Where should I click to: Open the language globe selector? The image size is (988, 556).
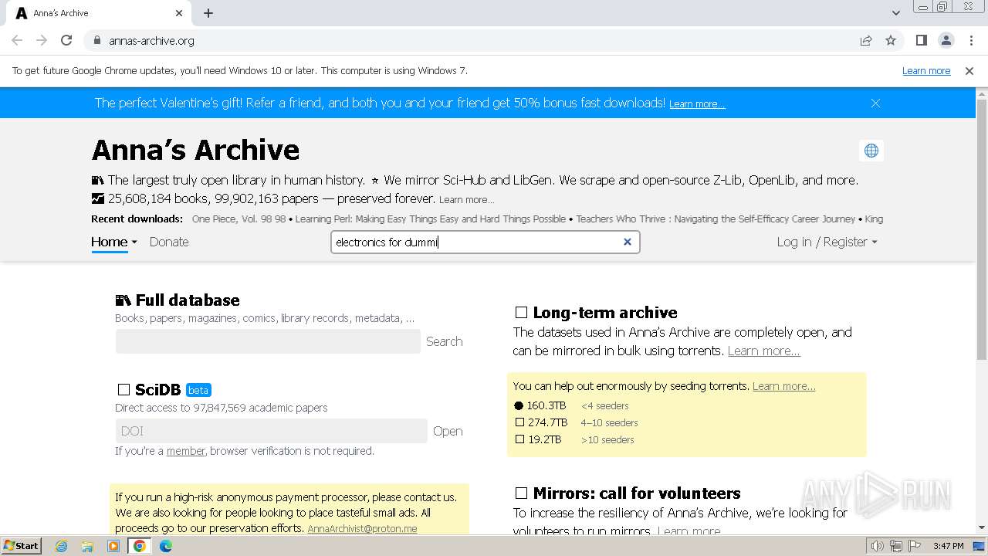click(x=871, y=151)
